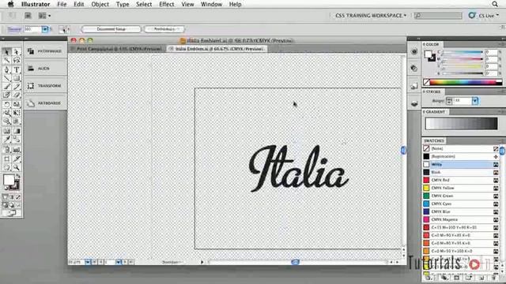Viewport: 506px width, 284px height.
Task: Swap fill and stroke arrows in toolbox
Action: click(x=17, y=176)
